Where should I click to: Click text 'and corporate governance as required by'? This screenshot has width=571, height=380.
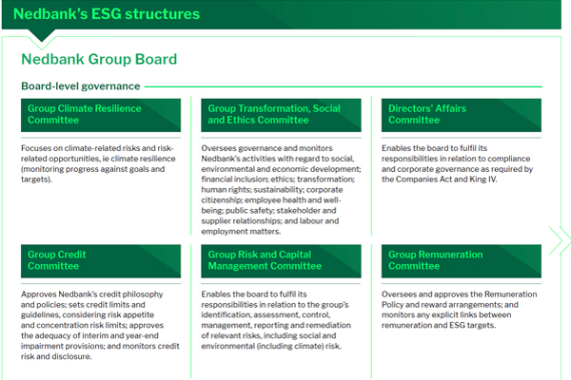[x=457, y=169]
